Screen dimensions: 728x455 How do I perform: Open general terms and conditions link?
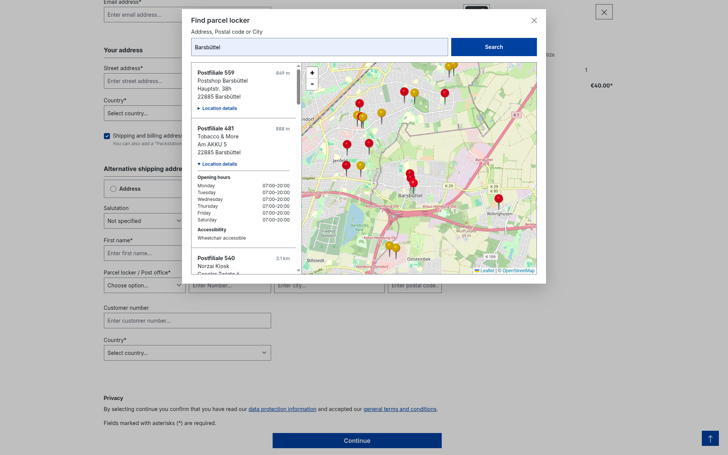click(400, 409)
